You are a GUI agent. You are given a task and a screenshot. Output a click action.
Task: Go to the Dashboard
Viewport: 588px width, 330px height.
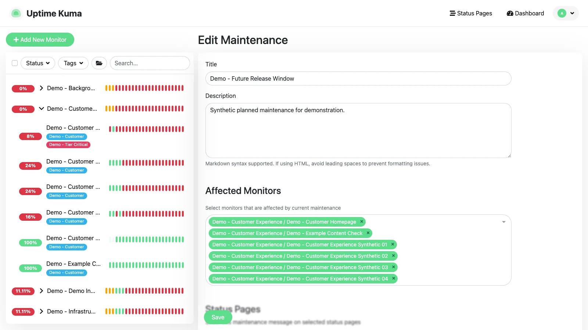pos(525,13)
